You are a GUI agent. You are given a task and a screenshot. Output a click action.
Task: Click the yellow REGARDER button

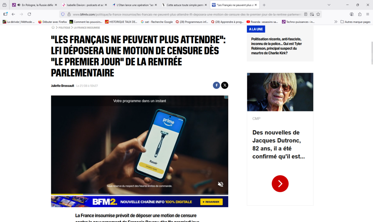pos(211,202)
